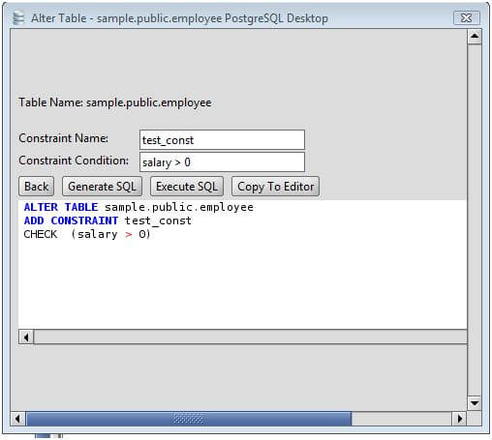The height and width of the screenshot is (440, 492).
Task: Click the vertical scrollbar up arrow
Action: [x=475, y=37]
